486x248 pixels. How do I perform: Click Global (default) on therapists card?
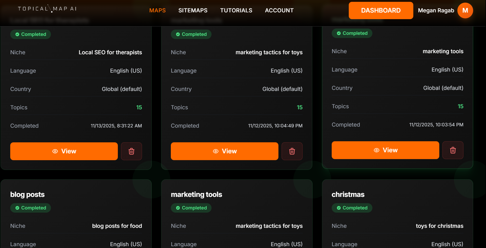[122, 89]
